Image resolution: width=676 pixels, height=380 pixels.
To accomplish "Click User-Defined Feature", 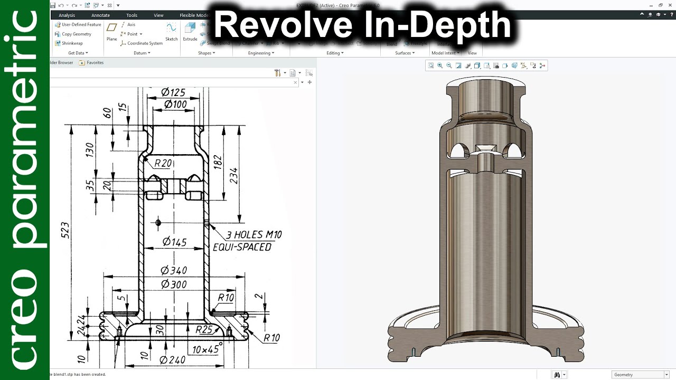I will click(x=78, y=25).
